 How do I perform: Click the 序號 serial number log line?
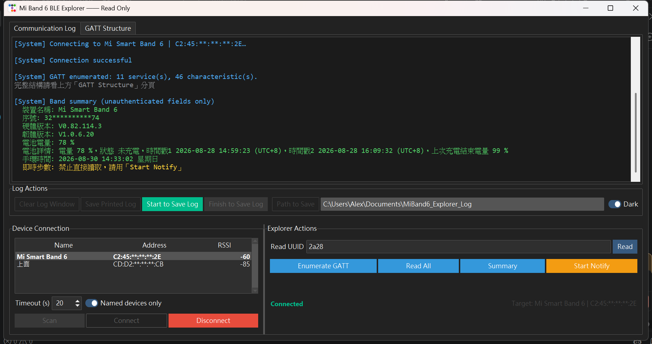(x=61, y=118)
